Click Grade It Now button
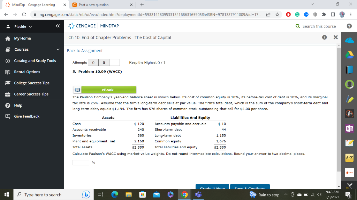The image size is (357, 200). click(x=212, y=186)
